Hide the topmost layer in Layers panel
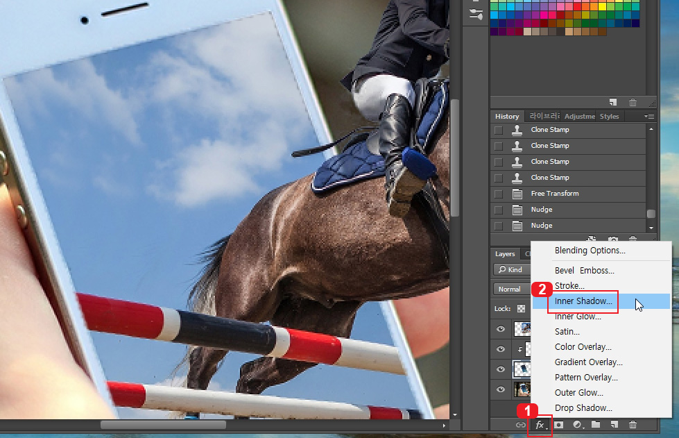Screen dimensions: 679x438 point(500,329)
